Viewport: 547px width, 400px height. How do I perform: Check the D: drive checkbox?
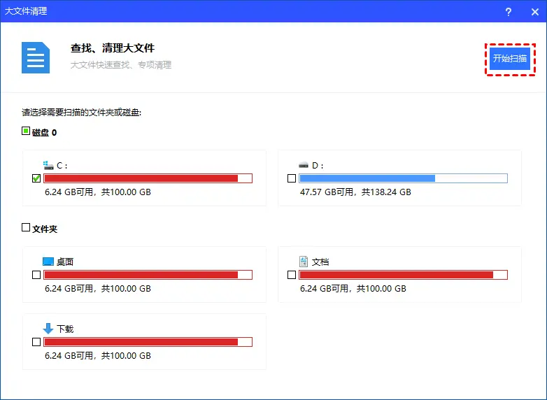(x=292, y=178)
